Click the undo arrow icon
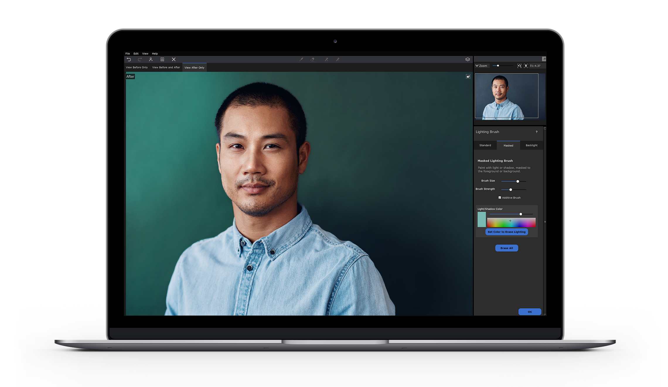Viewport: 668px width, 387px height. pyautogui.click(x=129, y=59)
